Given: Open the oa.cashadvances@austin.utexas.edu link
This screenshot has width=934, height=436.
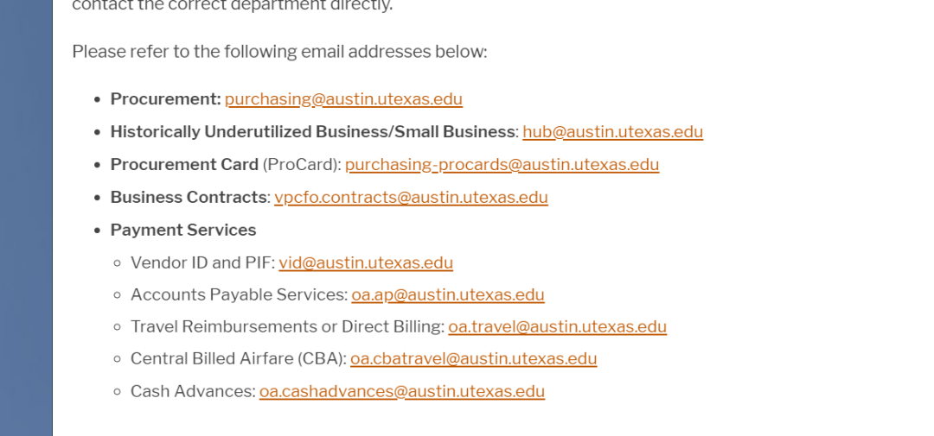Looking at the screenshot, I should coord(402,392).
